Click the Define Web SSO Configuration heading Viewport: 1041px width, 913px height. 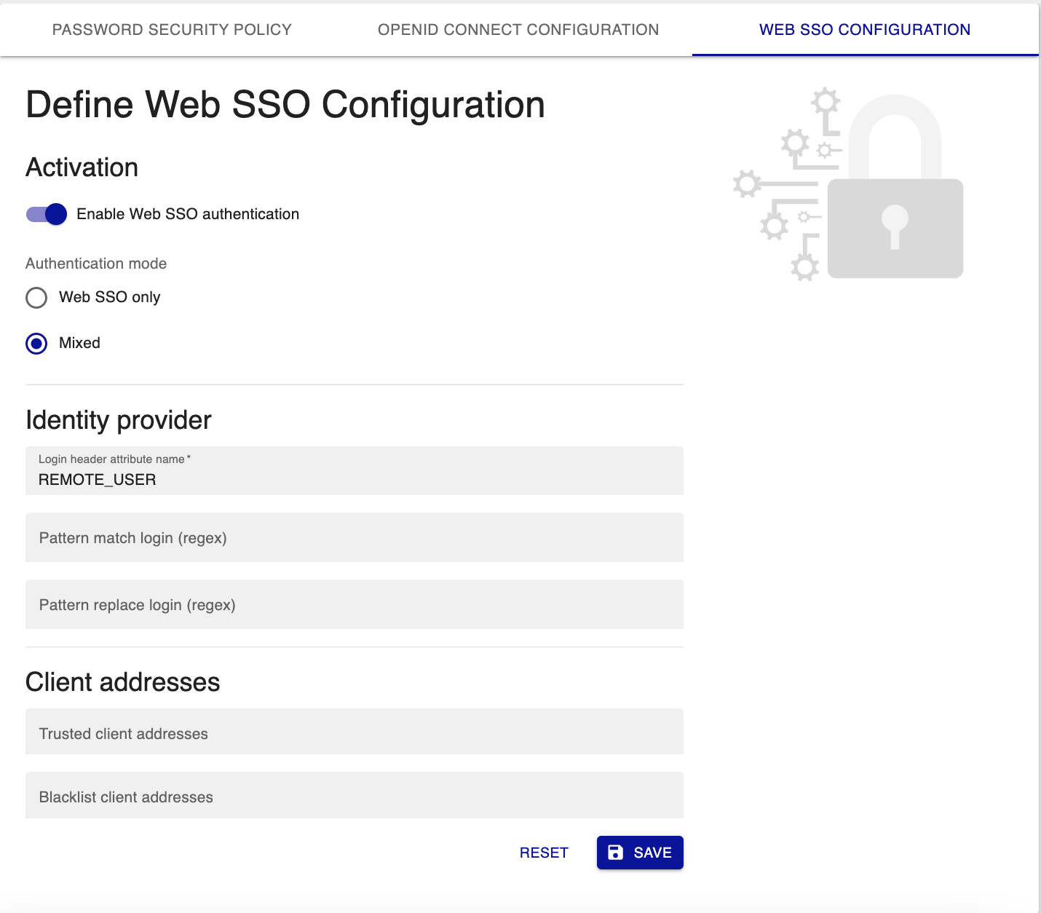pos(285,105)
